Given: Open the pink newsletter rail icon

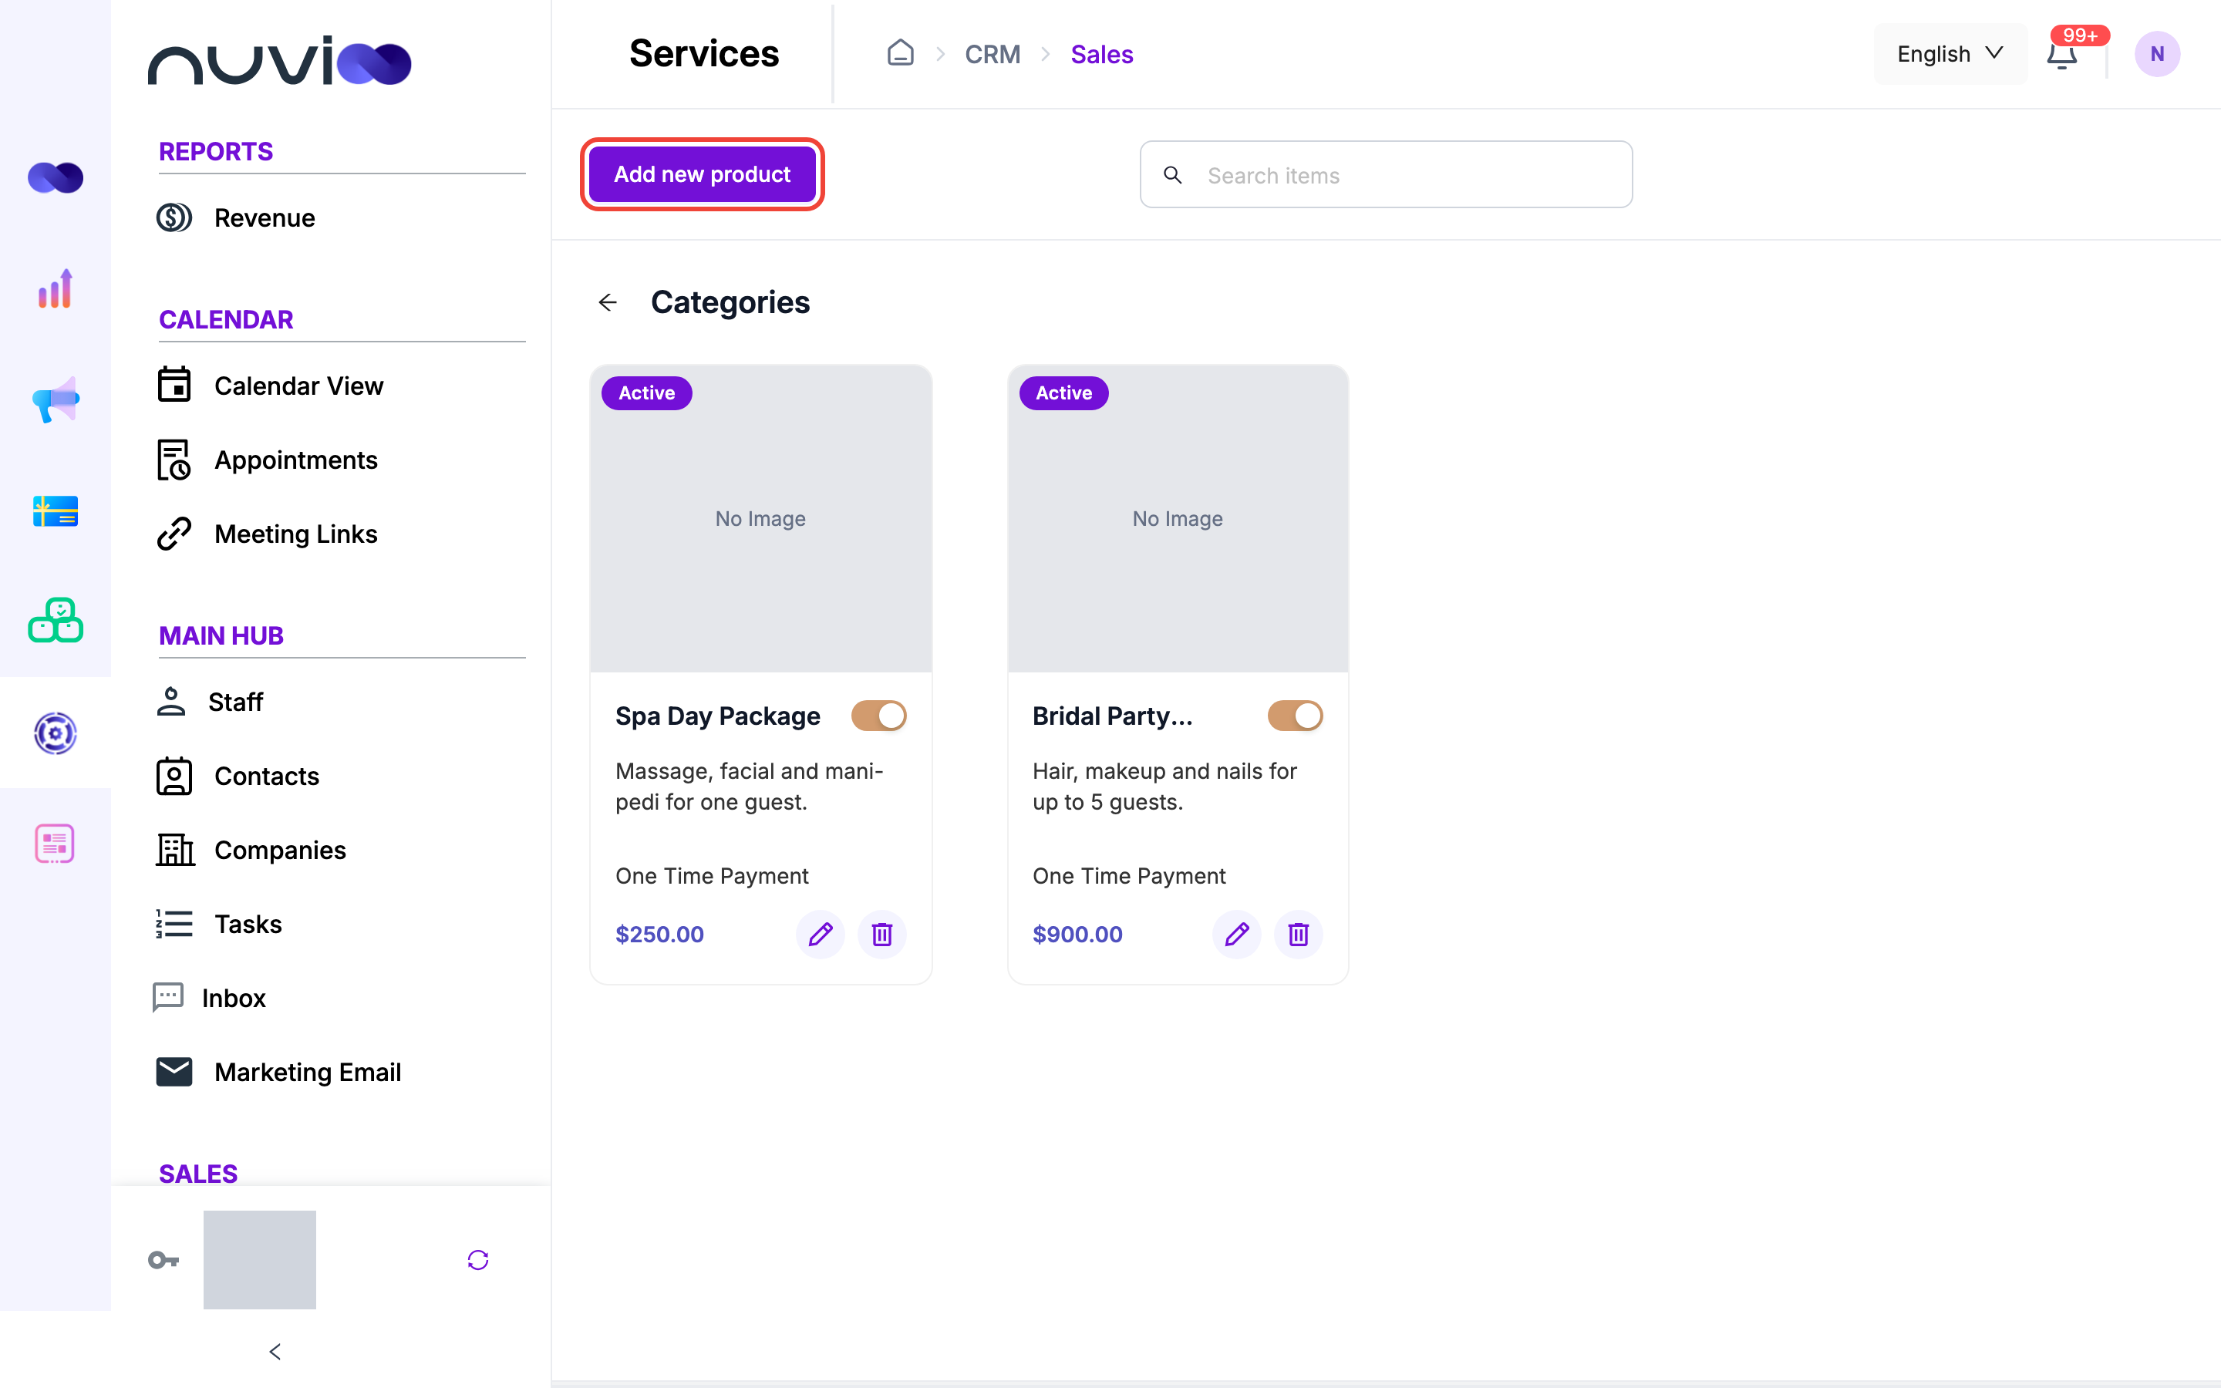Looking at the screenshot, I should 55,843.
